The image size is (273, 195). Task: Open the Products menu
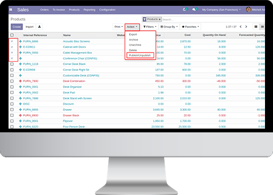(74, 10)
